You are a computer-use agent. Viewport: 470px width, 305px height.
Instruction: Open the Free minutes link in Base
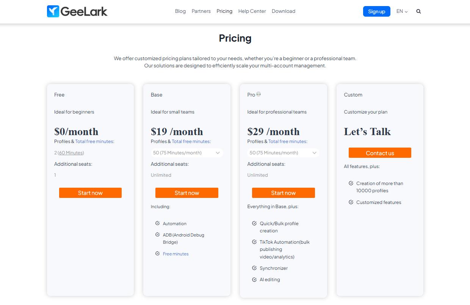click(175, 254)
